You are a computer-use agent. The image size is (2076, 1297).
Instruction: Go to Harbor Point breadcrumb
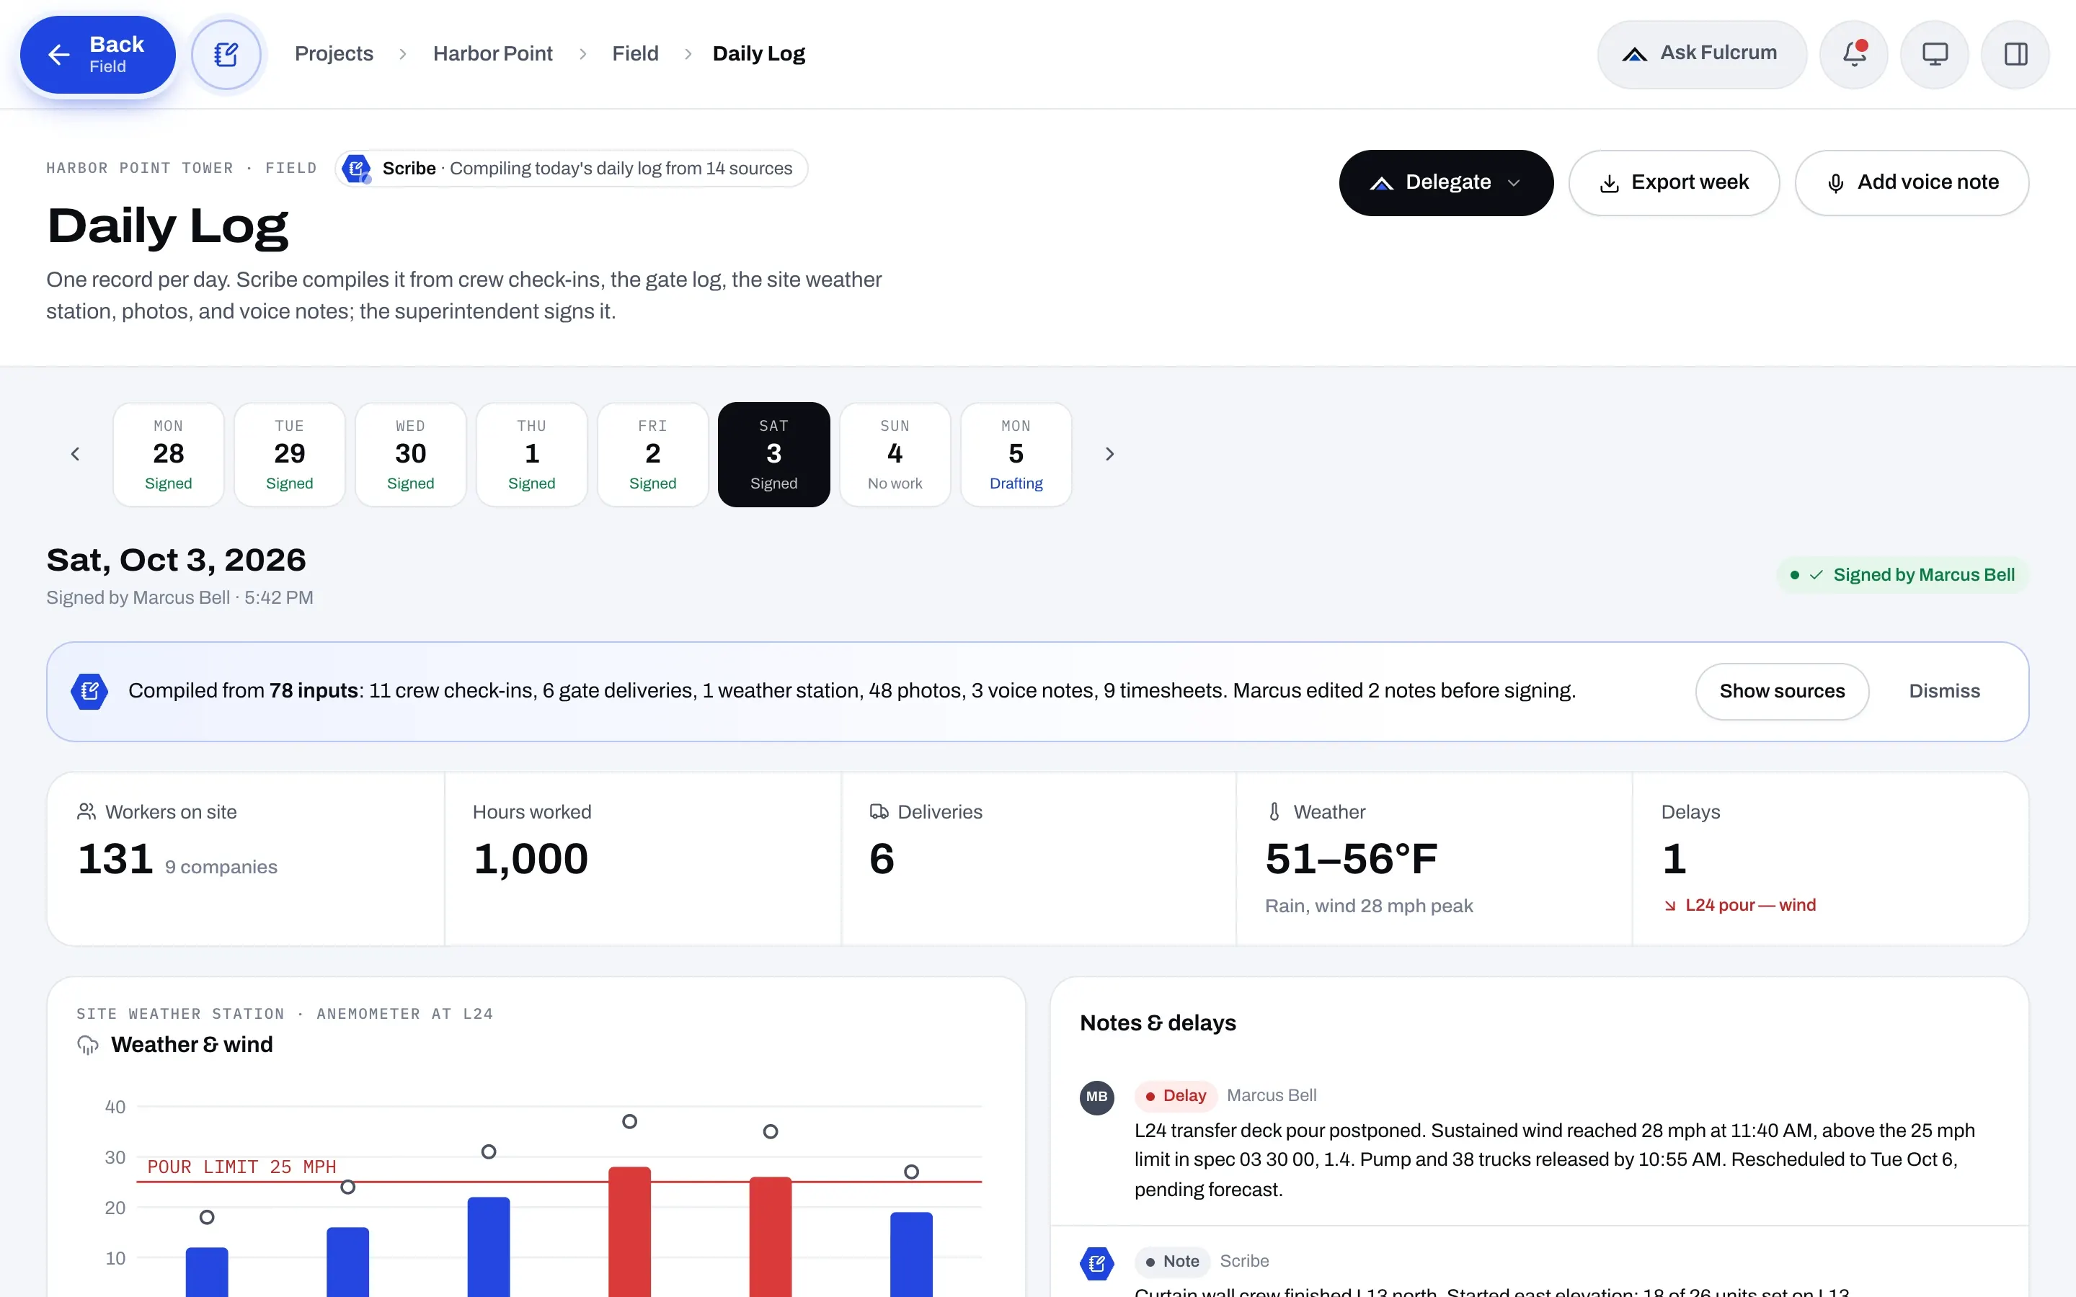(x=492, y=54)
